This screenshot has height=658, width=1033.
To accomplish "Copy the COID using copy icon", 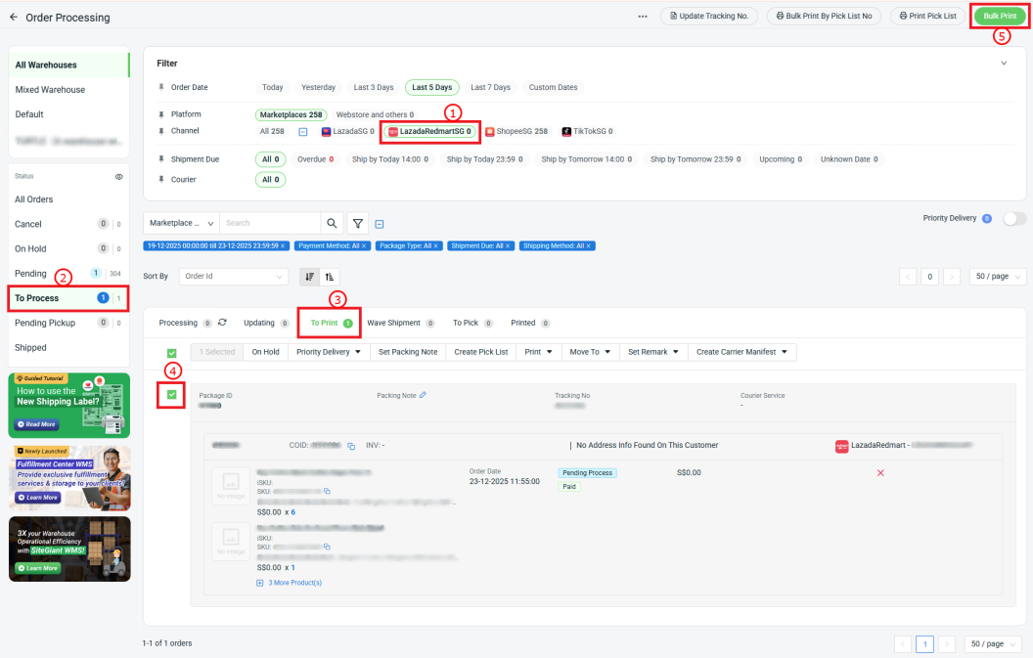I will pos(351,446).
